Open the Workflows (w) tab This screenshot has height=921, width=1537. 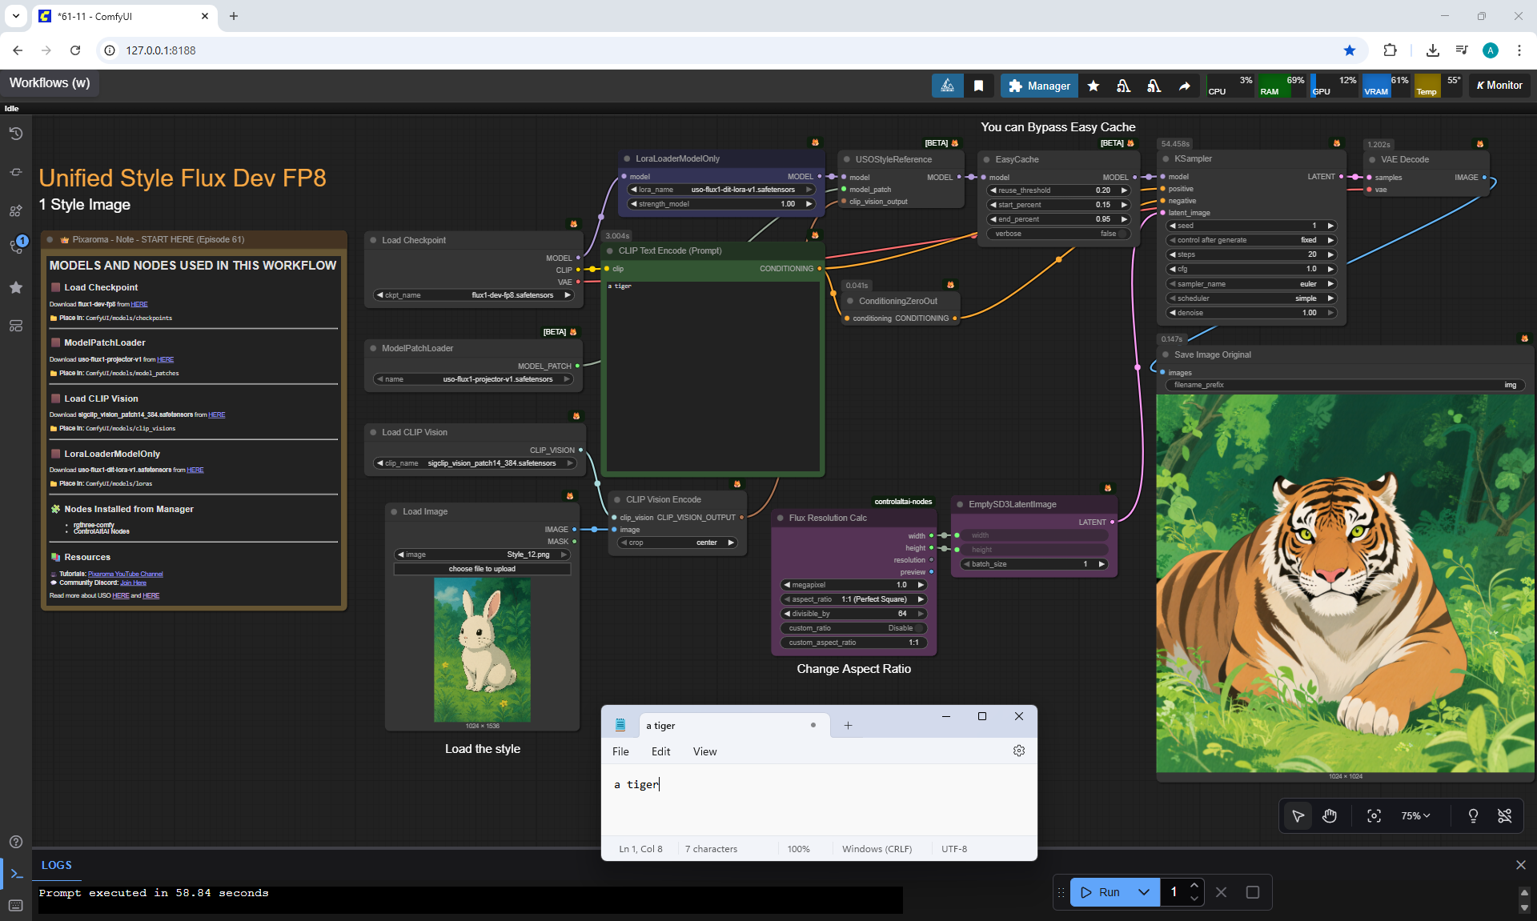point(50,83)
